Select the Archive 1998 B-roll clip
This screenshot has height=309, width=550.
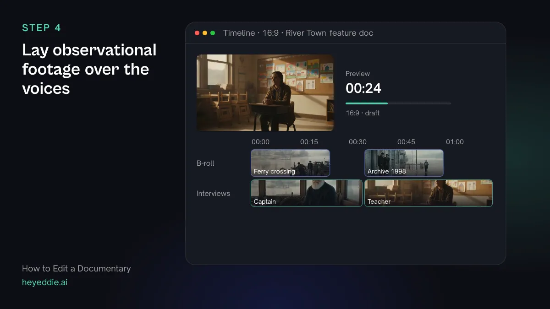404,163
